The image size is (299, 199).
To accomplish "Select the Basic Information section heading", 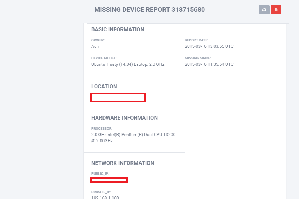I will click(118, 29).
